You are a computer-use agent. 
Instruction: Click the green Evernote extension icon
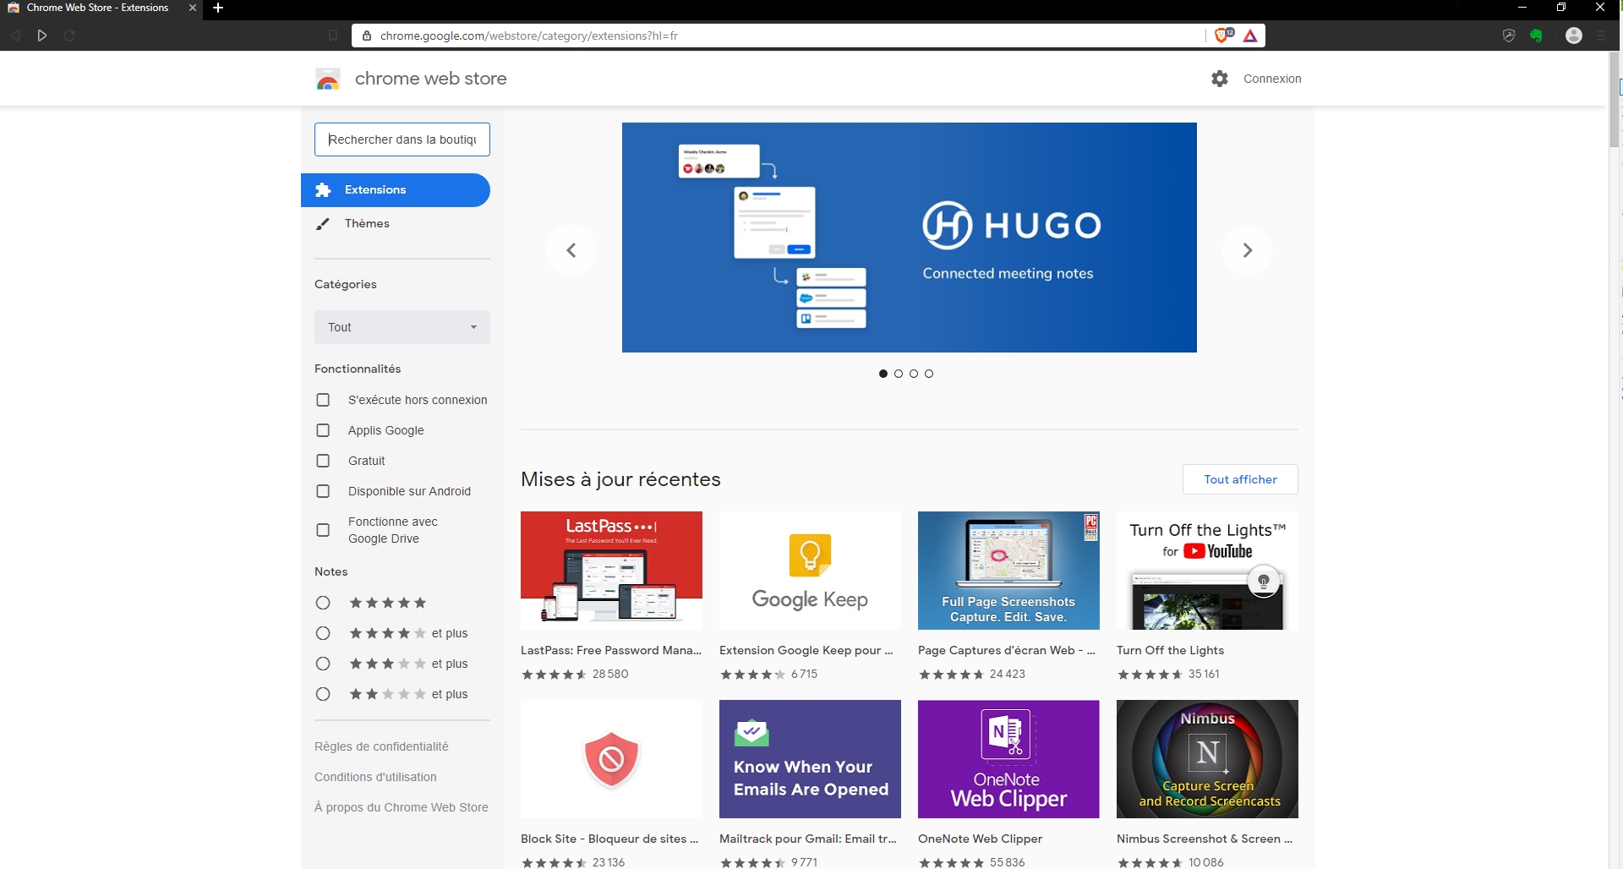1536,36
